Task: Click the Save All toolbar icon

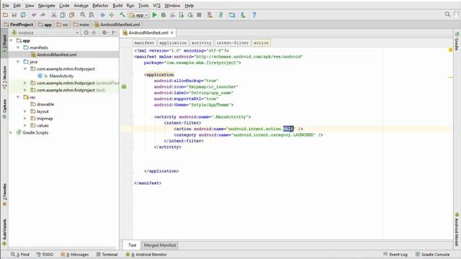Action: (x=14, y=14)
